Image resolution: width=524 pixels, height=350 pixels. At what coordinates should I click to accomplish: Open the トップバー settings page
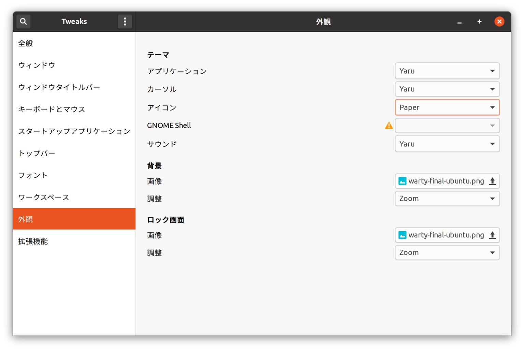tap(37, 153)
